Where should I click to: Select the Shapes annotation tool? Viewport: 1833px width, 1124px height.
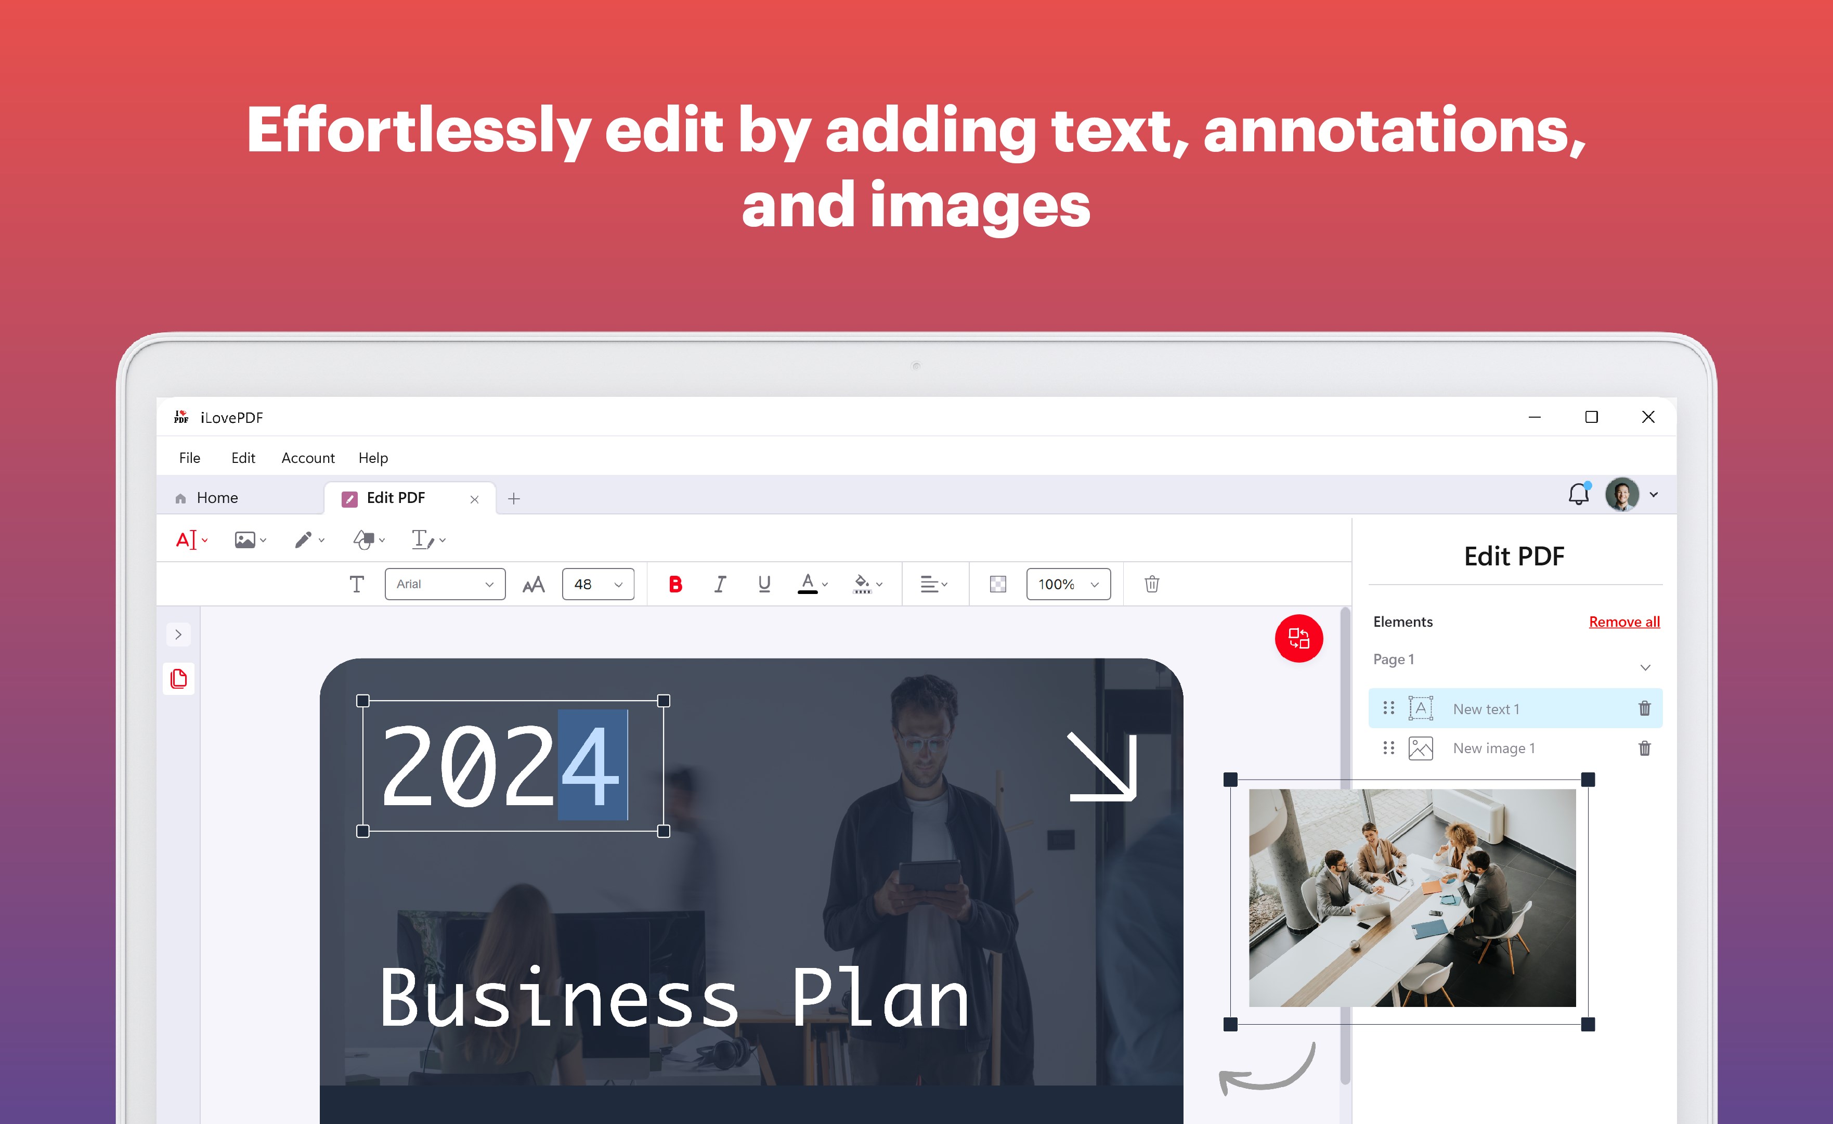364,540
